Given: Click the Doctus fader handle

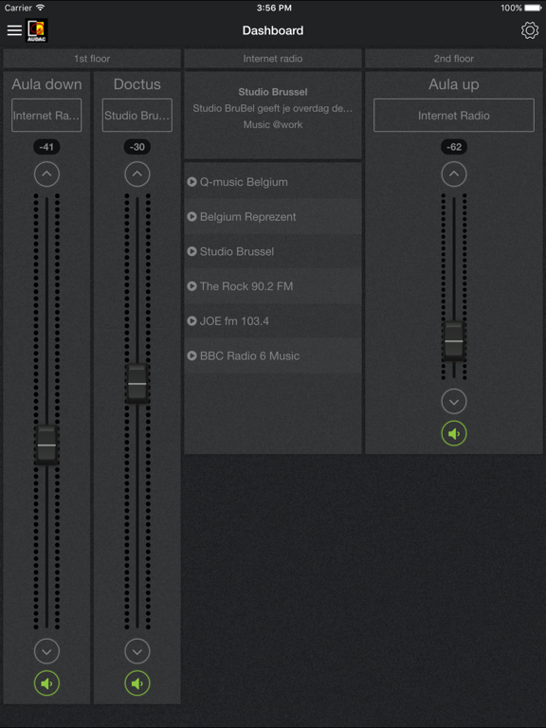Looking at the screenshot, I should point(136,384).
